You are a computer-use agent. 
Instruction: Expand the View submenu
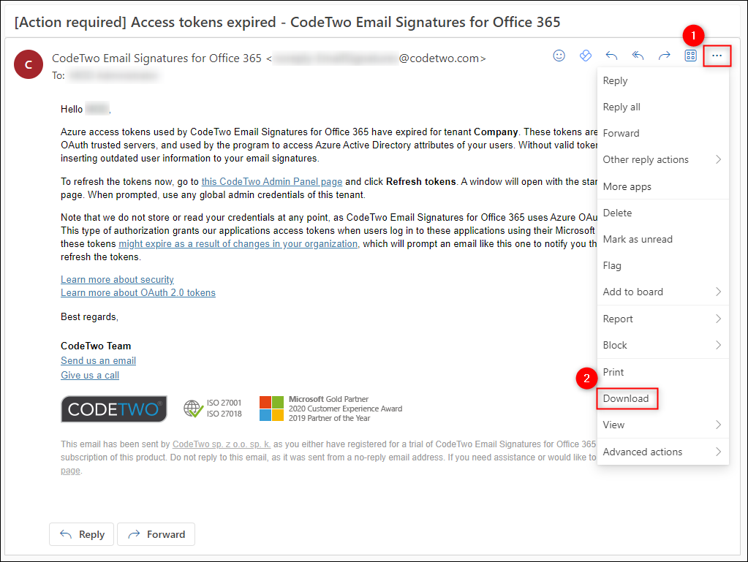[x=663, y=425]
